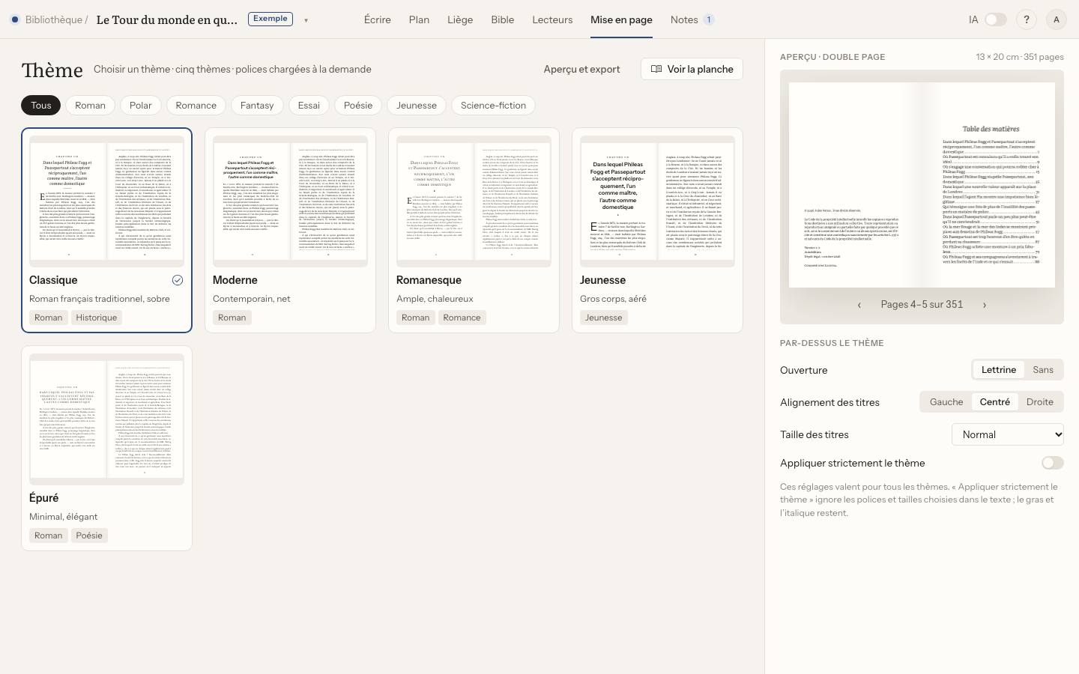Set title alignment to Centré

coord(995,402)
